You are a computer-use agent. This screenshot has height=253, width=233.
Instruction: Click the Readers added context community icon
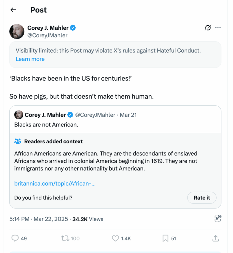[x=18, y=141]
